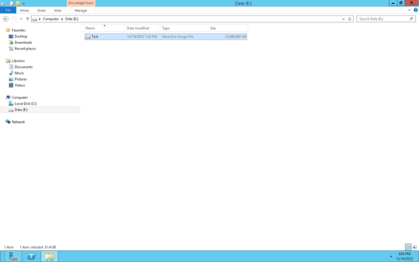Open the File ribbon tab
This screenshot has height=262, width=419.
pyautogui.click(x=8, y=10)
